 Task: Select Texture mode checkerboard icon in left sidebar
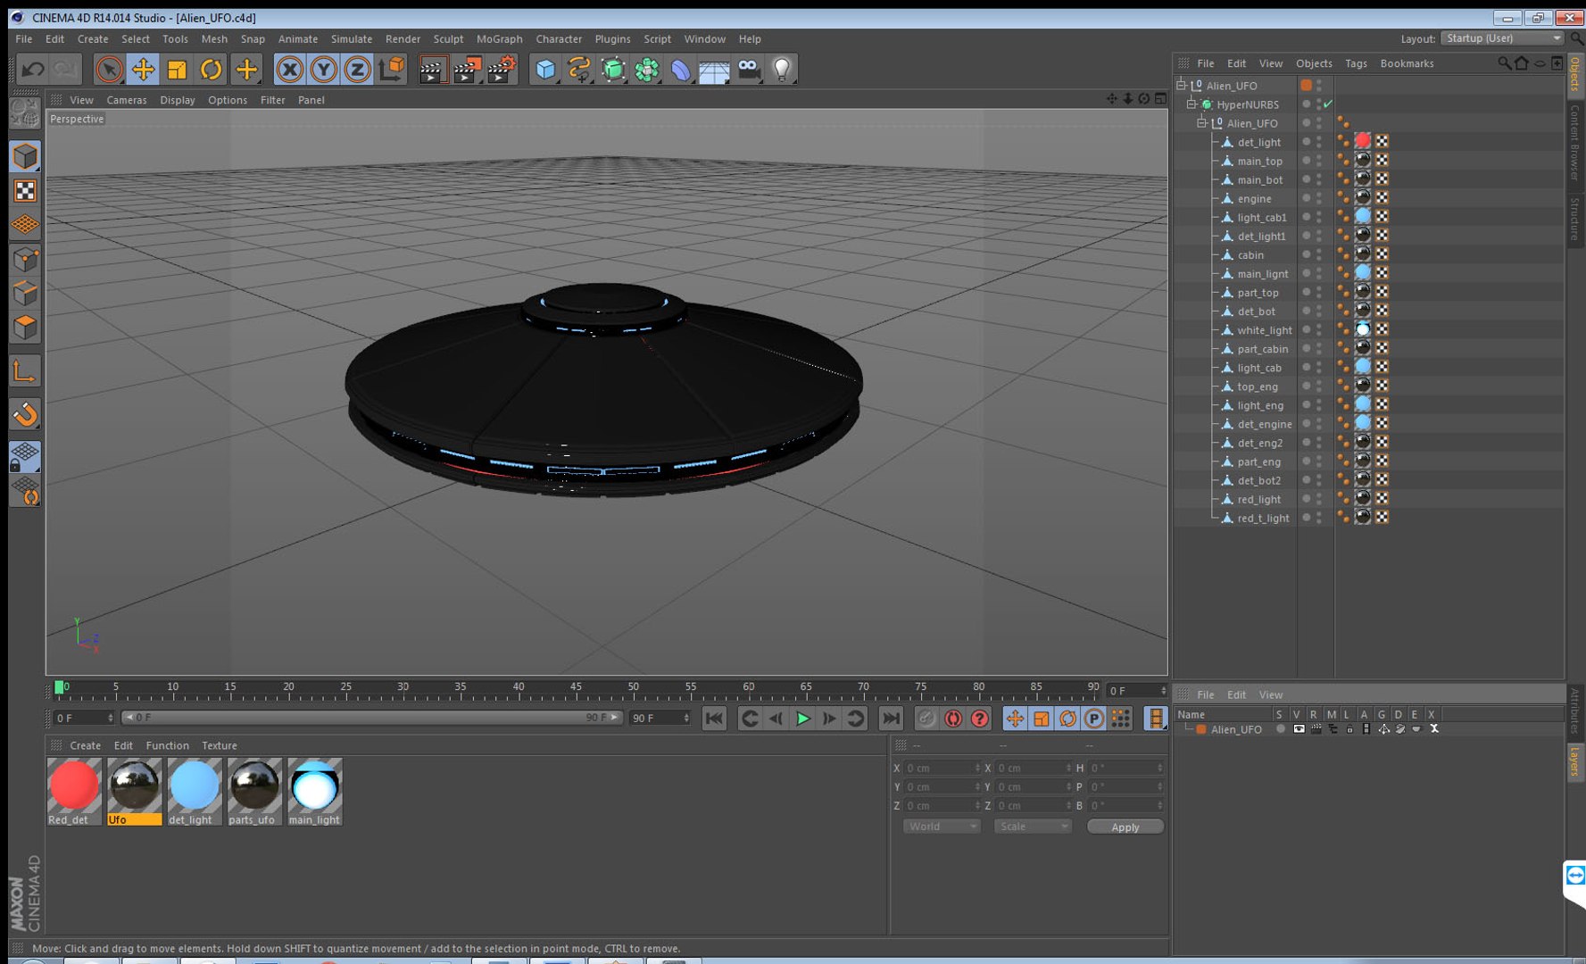(25, 190)
